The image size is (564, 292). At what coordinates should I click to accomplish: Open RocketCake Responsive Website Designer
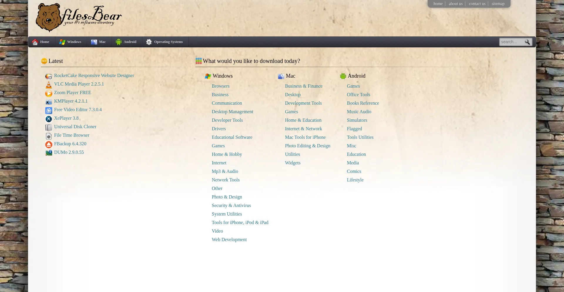(x=94, y=76)
